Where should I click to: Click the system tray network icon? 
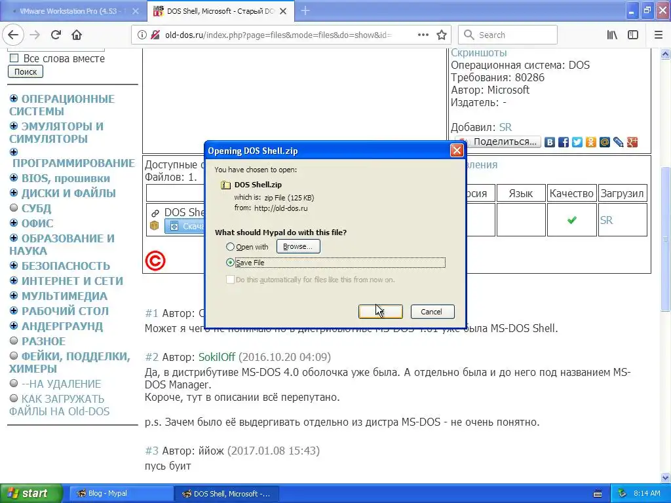point(623,494)
